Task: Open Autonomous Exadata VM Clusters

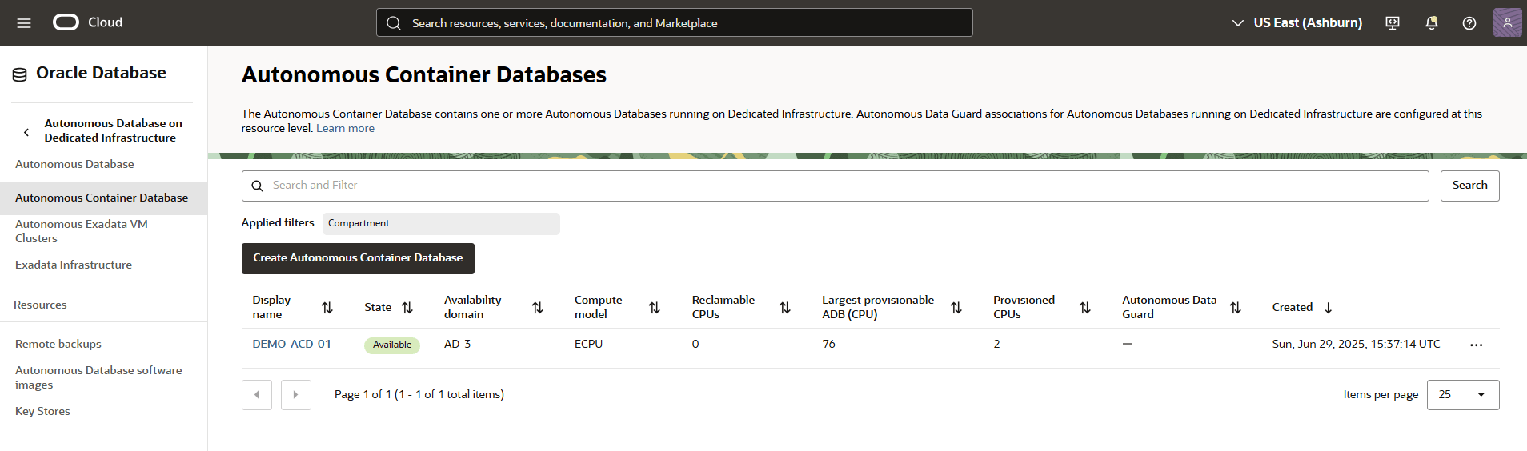Action: (81, 231)
